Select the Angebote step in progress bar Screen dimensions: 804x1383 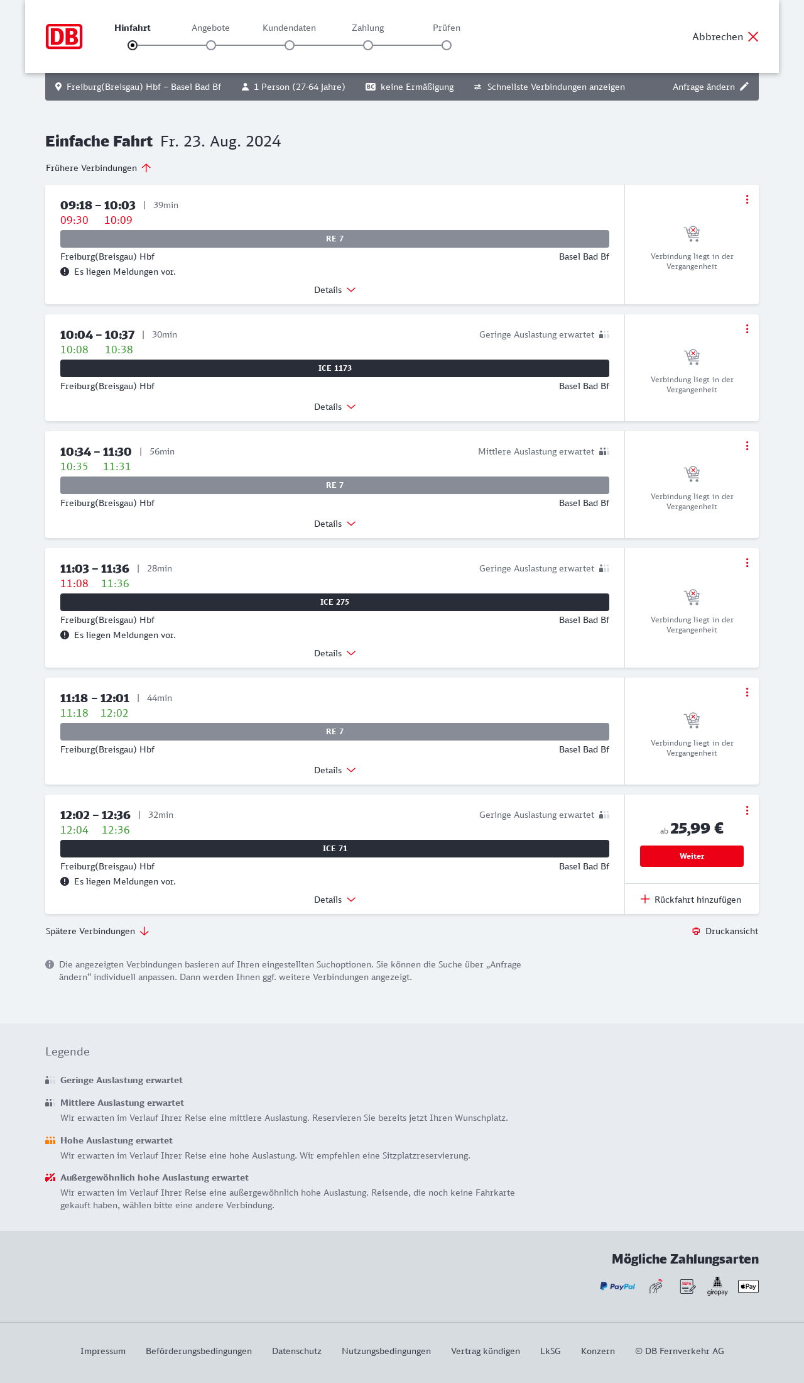[x=211, y=45]
